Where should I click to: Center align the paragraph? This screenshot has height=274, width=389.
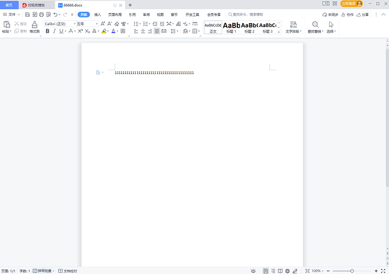point(143,31)
